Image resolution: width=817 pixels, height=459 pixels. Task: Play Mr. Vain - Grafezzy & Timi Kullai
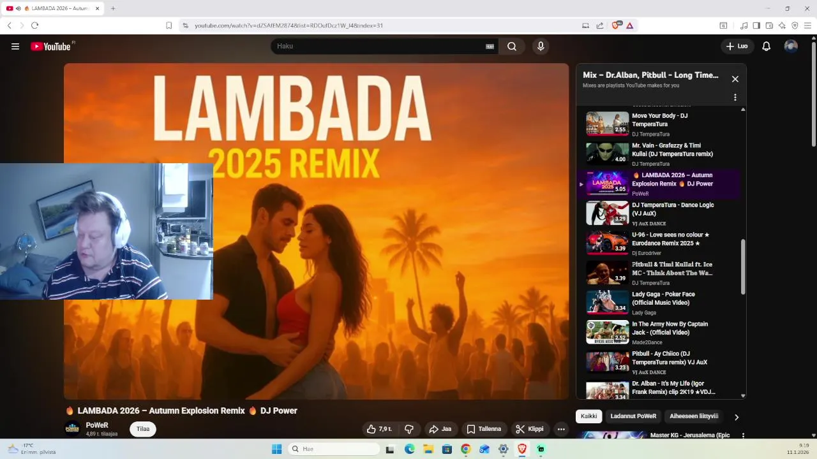pos(657,154)
